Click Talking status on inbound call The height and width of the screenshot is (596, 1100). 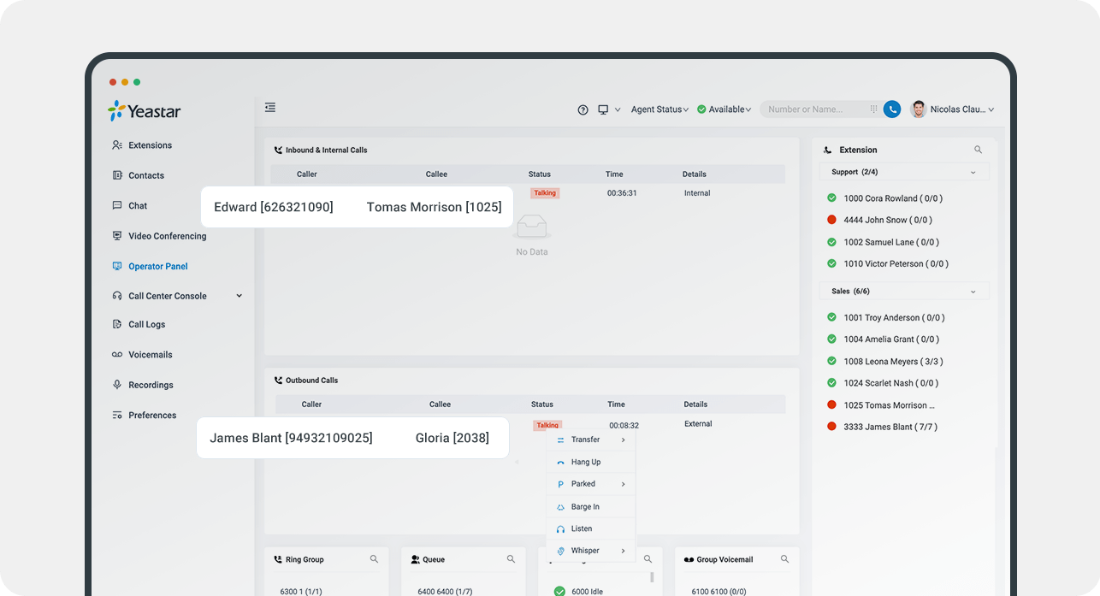pyautogui.click(x=545, y=193)
